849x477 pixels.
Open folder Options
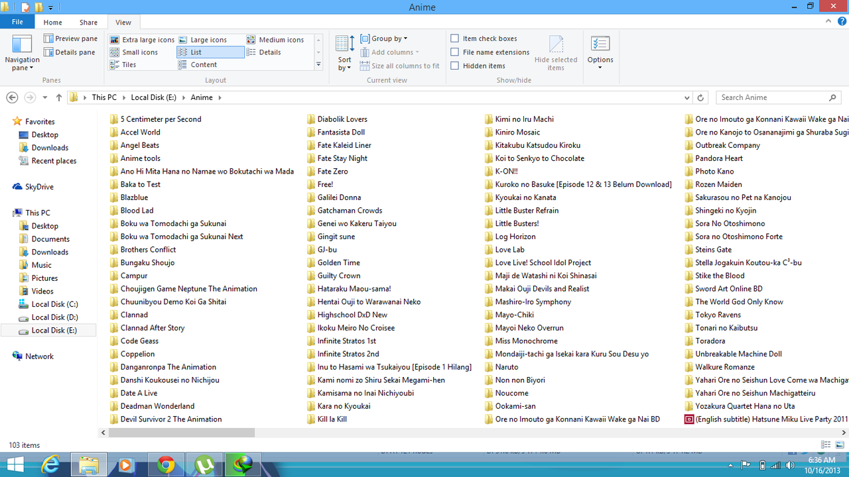(600, 53)
